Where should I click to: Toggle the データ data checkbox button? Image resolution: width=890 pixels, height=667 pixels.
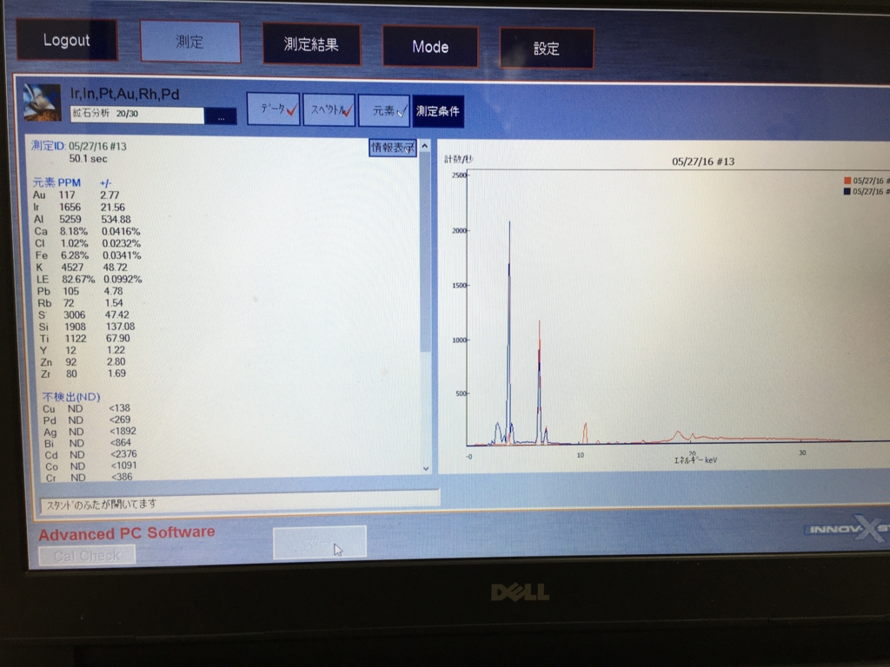[274, 109]
